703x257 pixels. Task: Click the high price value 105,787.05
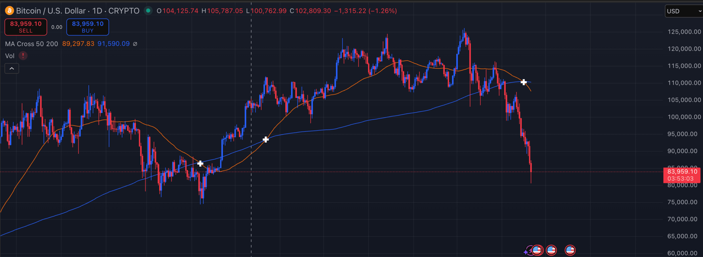click(225, 11)
